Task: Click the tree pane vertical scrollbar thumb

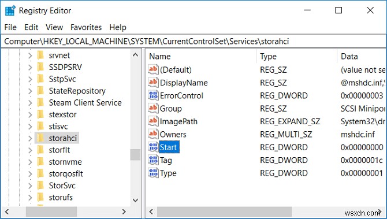Action: 135,154
